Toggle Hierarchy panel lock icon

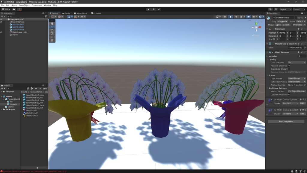[x=43, y=13]
